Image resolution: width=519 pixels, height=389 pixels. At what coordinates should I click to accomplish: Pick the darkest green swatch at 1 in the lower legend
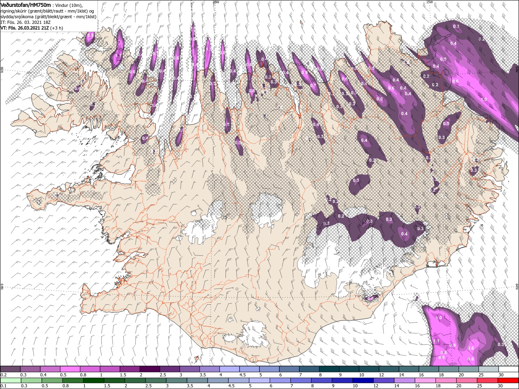click(93, 380)
